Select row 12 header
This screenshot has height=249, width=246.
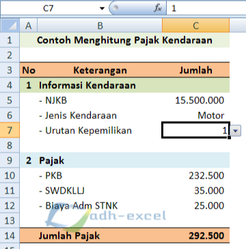[x=10, y=206]
